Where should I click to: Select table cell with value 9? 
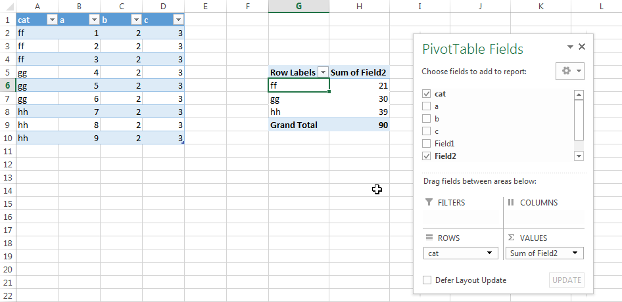coord(79,138)
